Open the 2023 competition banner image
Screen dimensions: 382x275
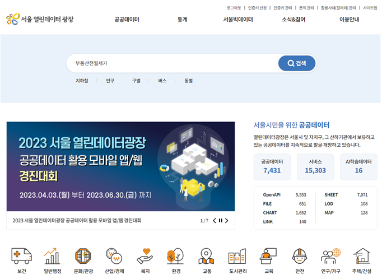click(x=120, y=166)
